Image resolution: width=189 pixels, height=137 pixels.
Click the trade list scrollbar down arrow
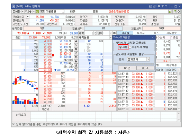179,109
